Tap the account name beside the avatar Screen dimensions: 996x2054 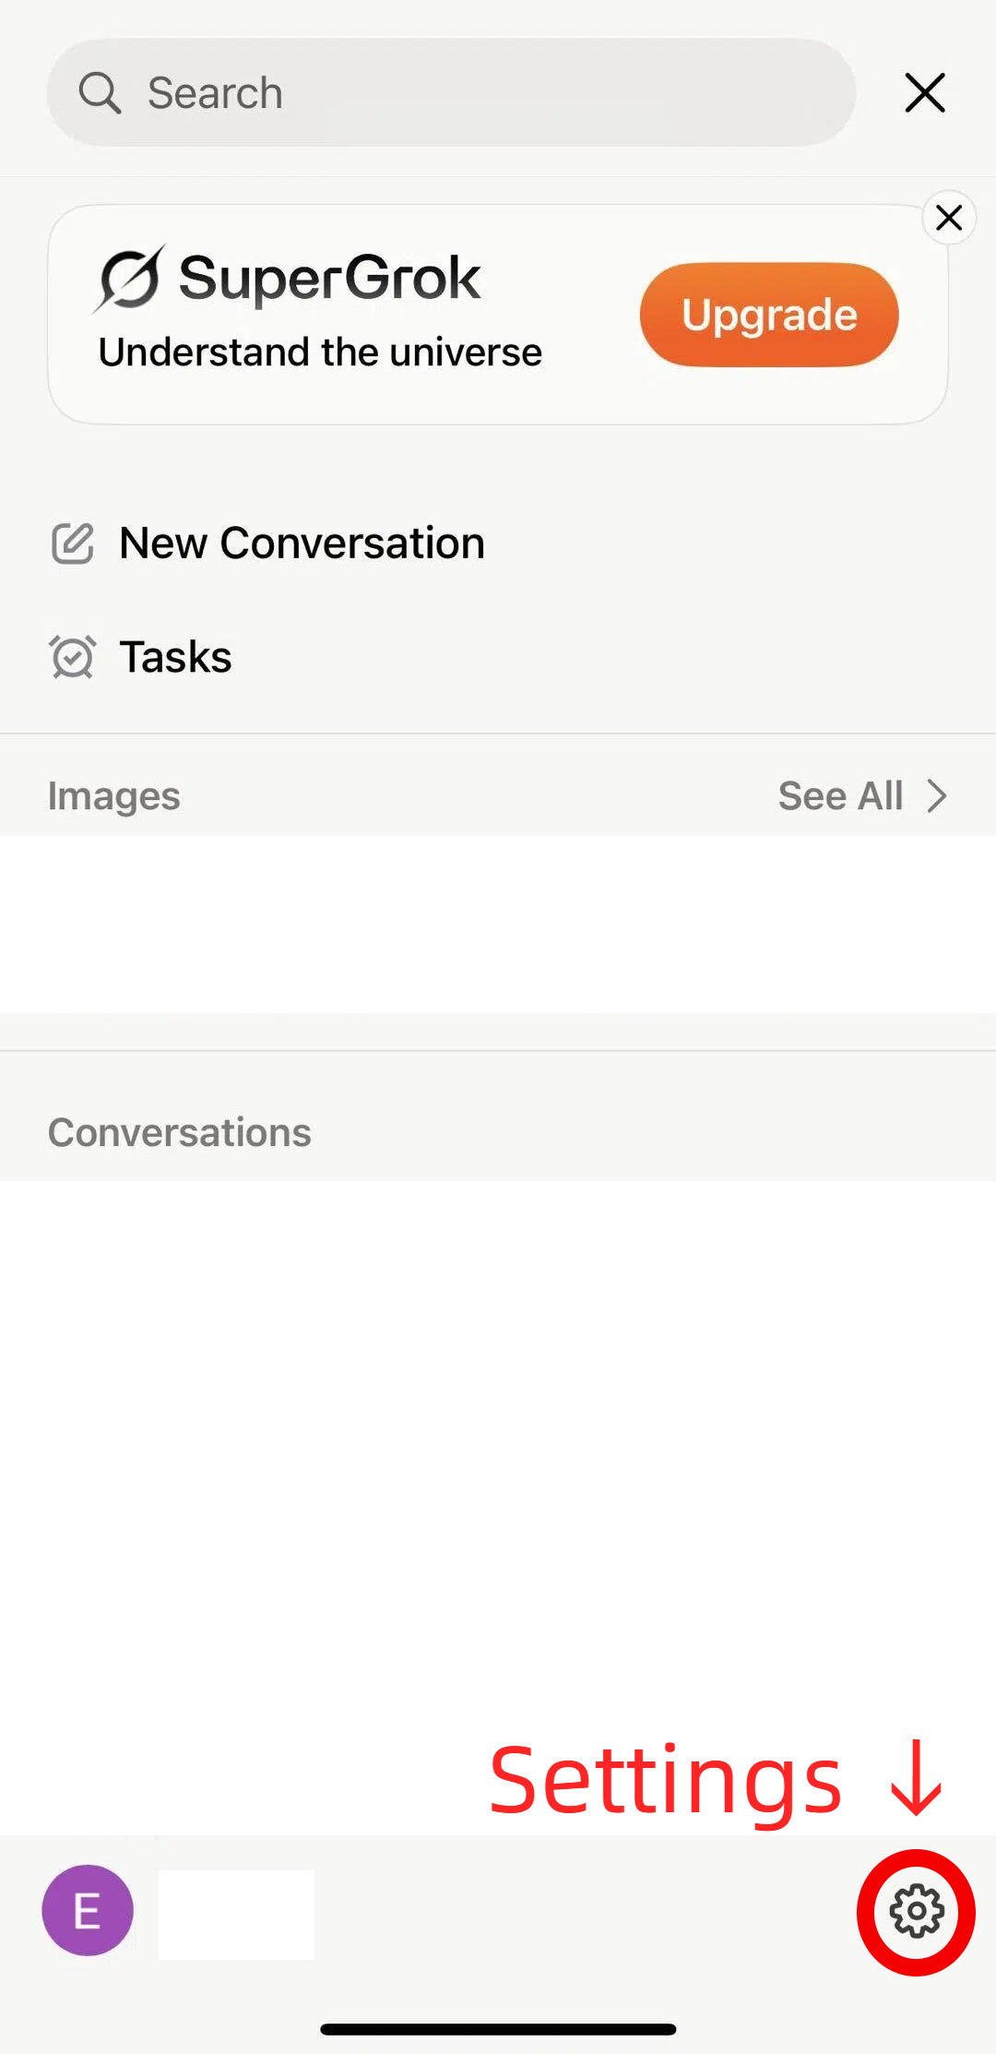click(236, 1915)
